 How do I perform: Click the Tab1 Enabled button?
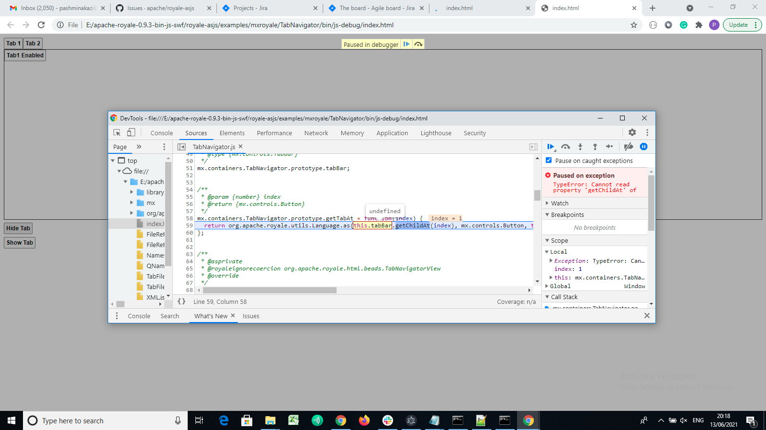(25, 55)
